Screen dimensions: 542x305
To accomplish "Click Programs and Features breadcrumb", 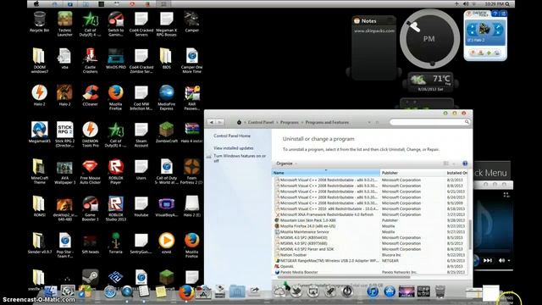I will point(327,122).
